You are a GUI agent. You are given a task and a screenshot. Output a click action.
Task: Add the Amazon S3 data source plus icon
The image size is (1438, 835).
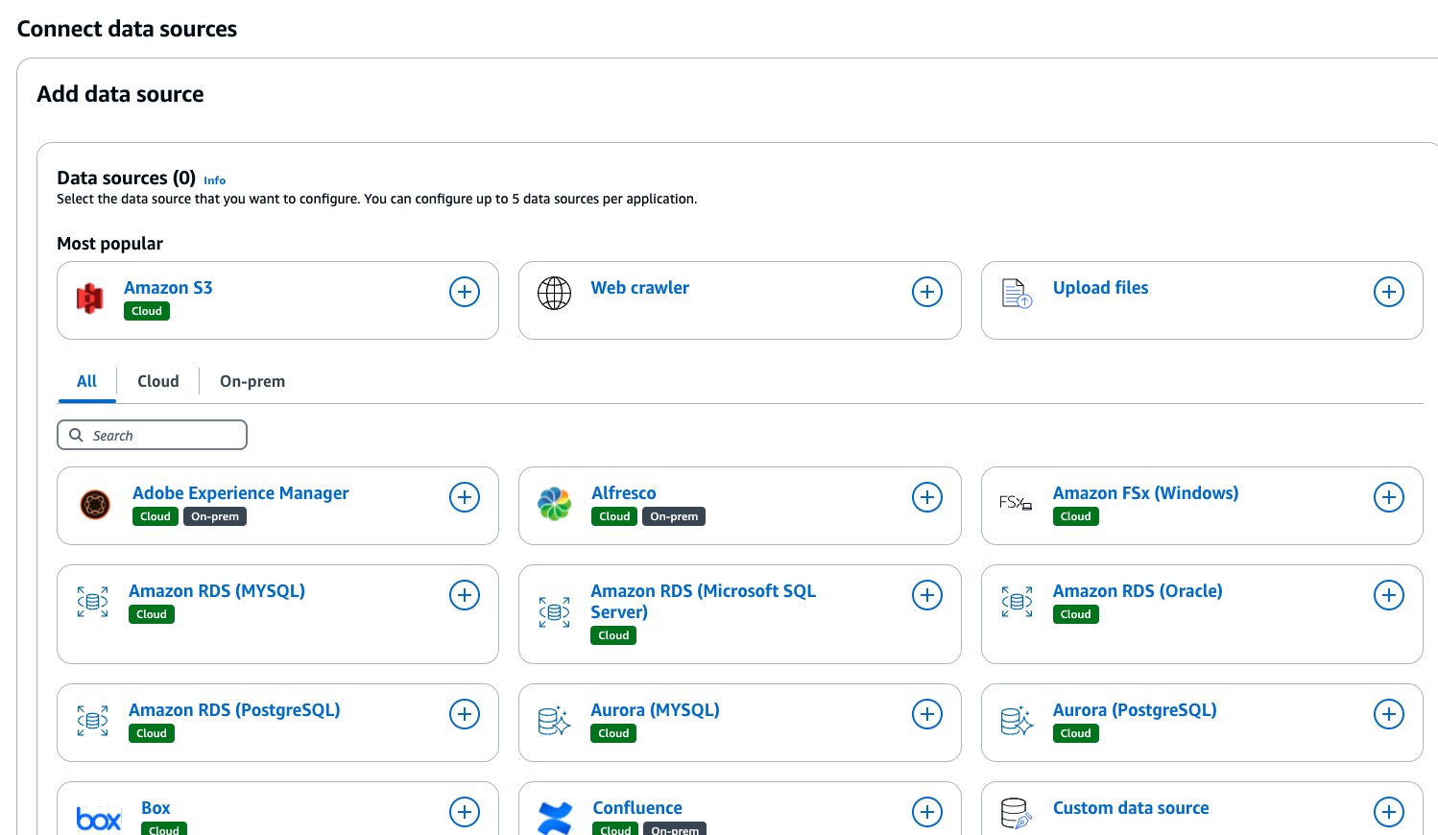pos(465,292)
